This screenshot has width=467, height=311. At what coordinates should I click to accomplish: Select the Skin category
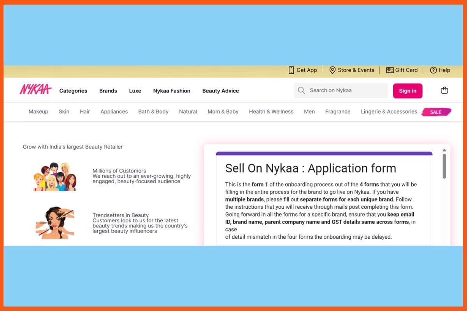64,112
